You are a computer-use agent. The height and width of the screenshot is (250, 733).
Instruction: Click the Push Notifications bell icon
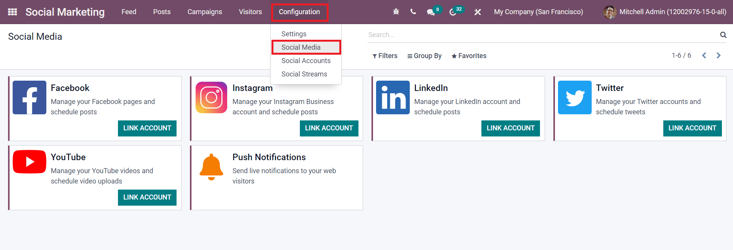coord(211,167)
